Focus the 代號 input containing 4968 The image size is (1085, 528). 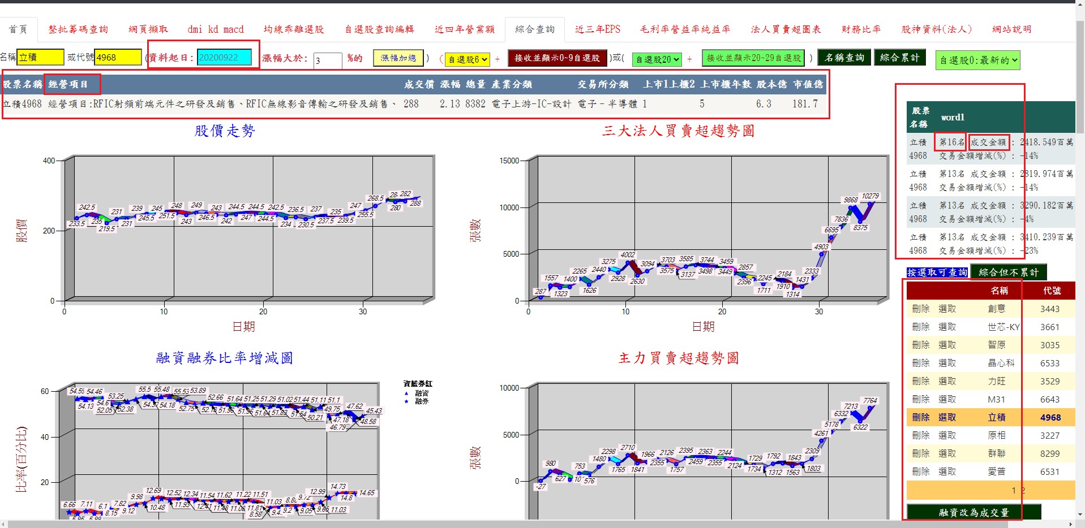point(118,57)
